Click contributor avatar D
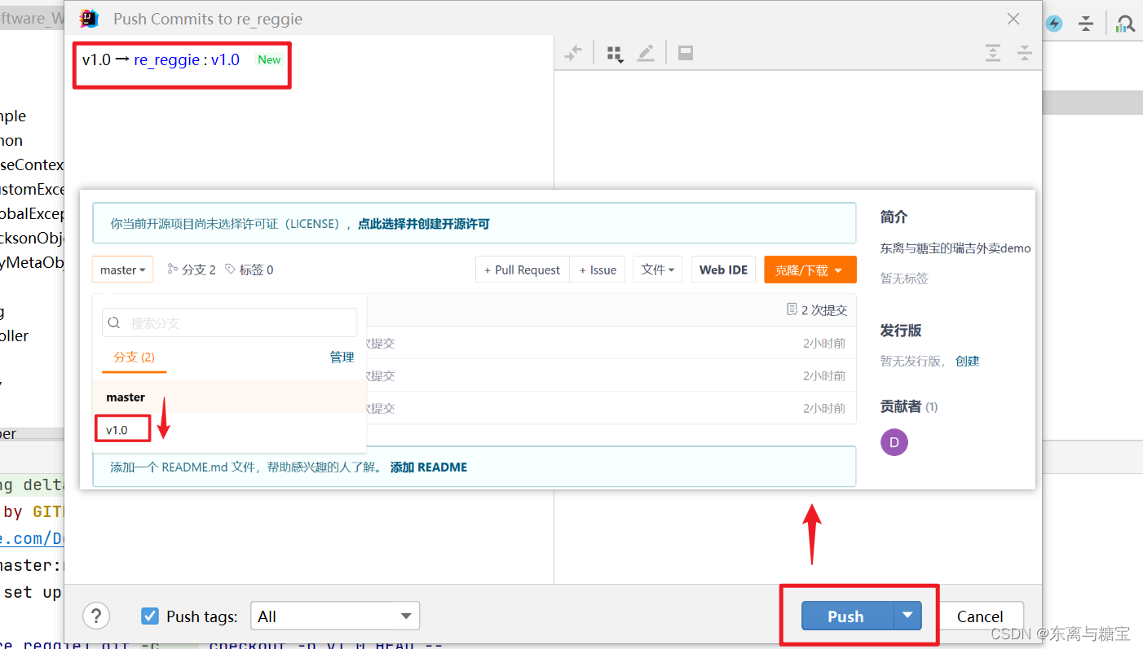Viewport: 1143px width, 649px height. coord(894,442)
